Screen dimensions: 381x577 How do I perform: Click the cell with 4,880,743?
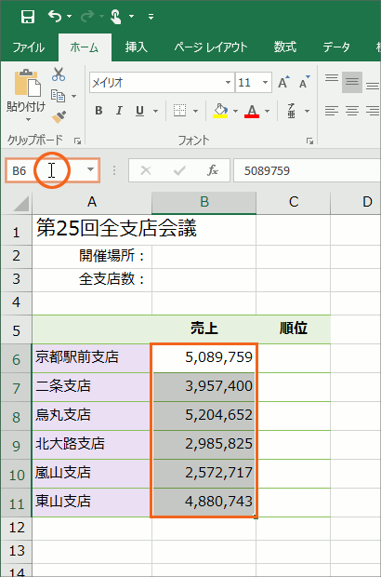(x=204, y=503)
